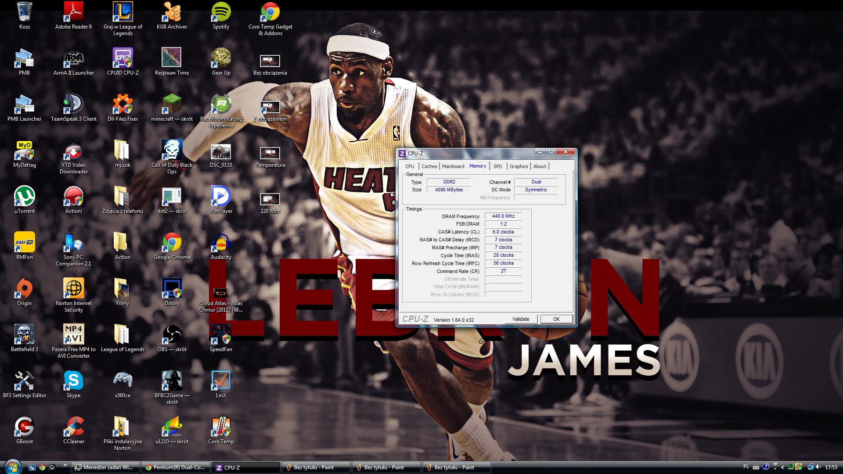Click the Validate button

tap(521, 319)
